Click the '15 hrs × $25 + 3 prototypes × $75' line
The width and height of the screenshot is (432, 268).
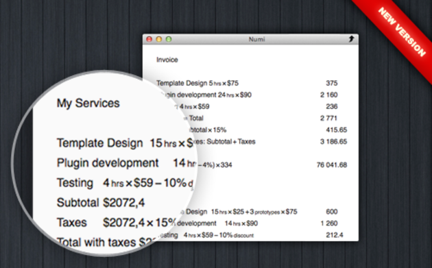[254, 212]
